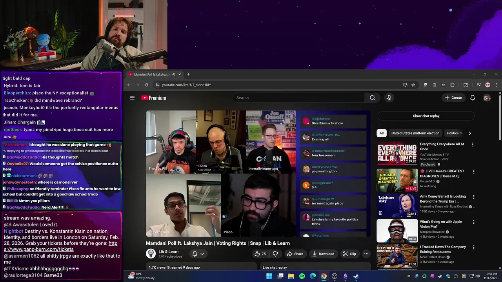Open options for Amy Coney Barrett video
This screenshot has height=282, width=502.
(473, 197)
